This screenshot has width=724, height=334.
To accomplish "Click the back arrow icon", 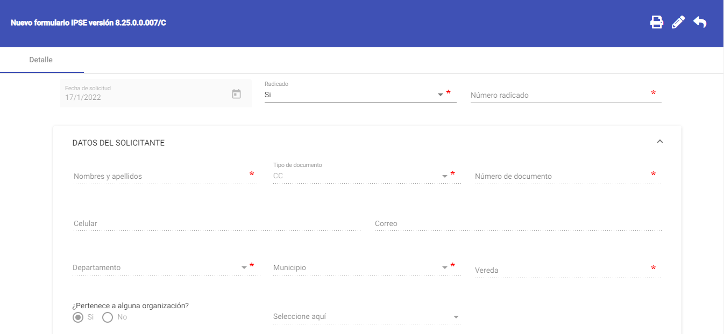I will point(700,23).
